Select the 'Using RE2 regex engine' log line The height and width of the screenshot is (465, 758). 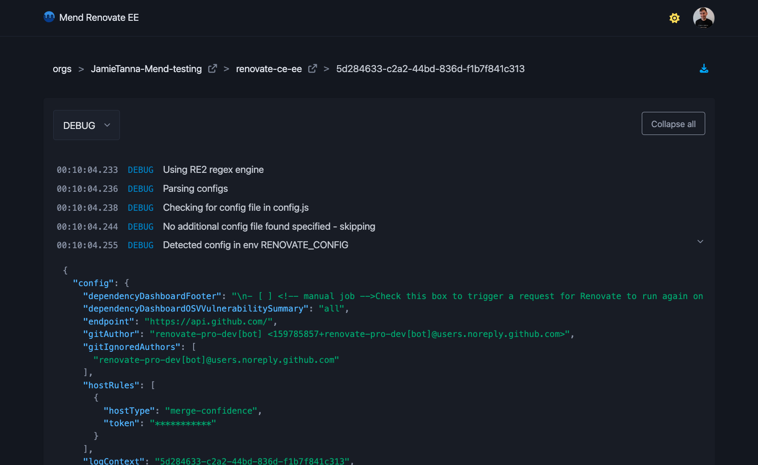point(213,170)
